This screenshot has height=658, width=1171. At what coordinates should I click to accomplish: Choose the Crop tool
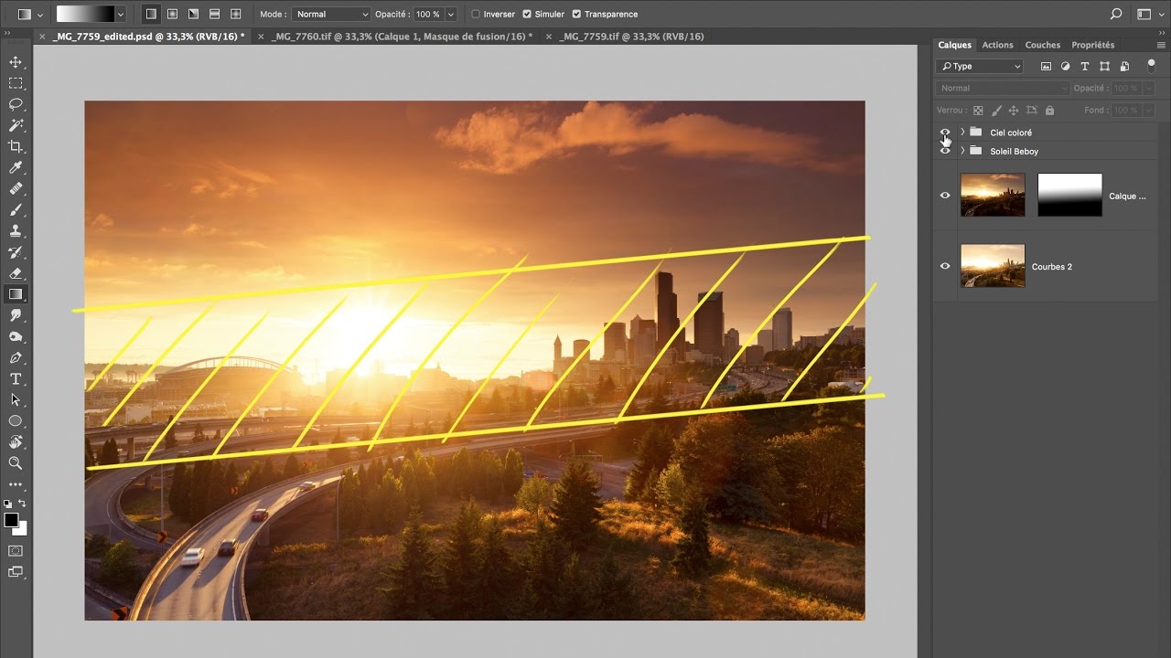[16, 146]
